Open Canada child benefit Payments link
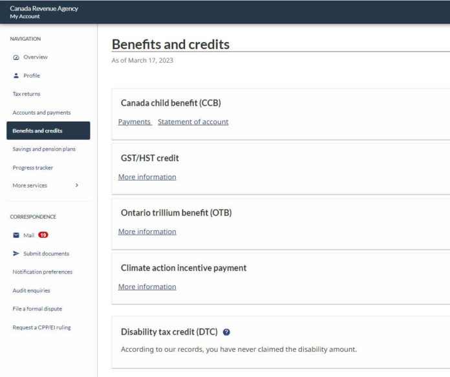 click(x=134, y=122)
